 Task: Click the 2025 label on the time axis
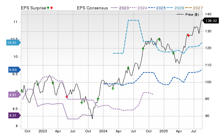tap(163, 131)
